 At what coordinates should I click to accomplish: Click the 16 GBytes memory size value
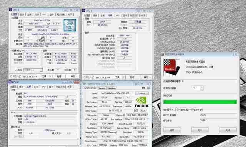tap(102, 25)
